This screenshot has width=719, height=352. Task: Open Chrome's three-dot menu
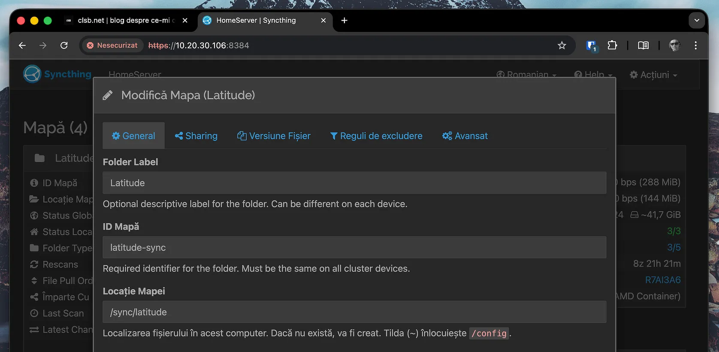(x=695, y=46)
